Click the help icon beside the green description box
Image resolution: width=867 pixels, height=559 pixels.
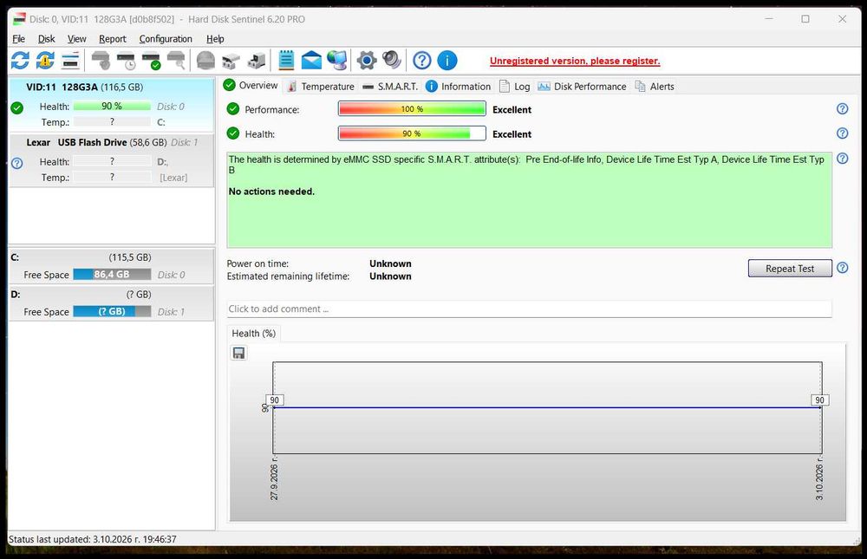click(x=842, y=159)
